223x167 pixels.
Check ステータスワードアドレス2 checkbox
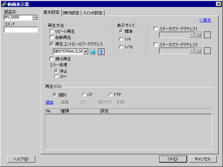click(156, 45)
